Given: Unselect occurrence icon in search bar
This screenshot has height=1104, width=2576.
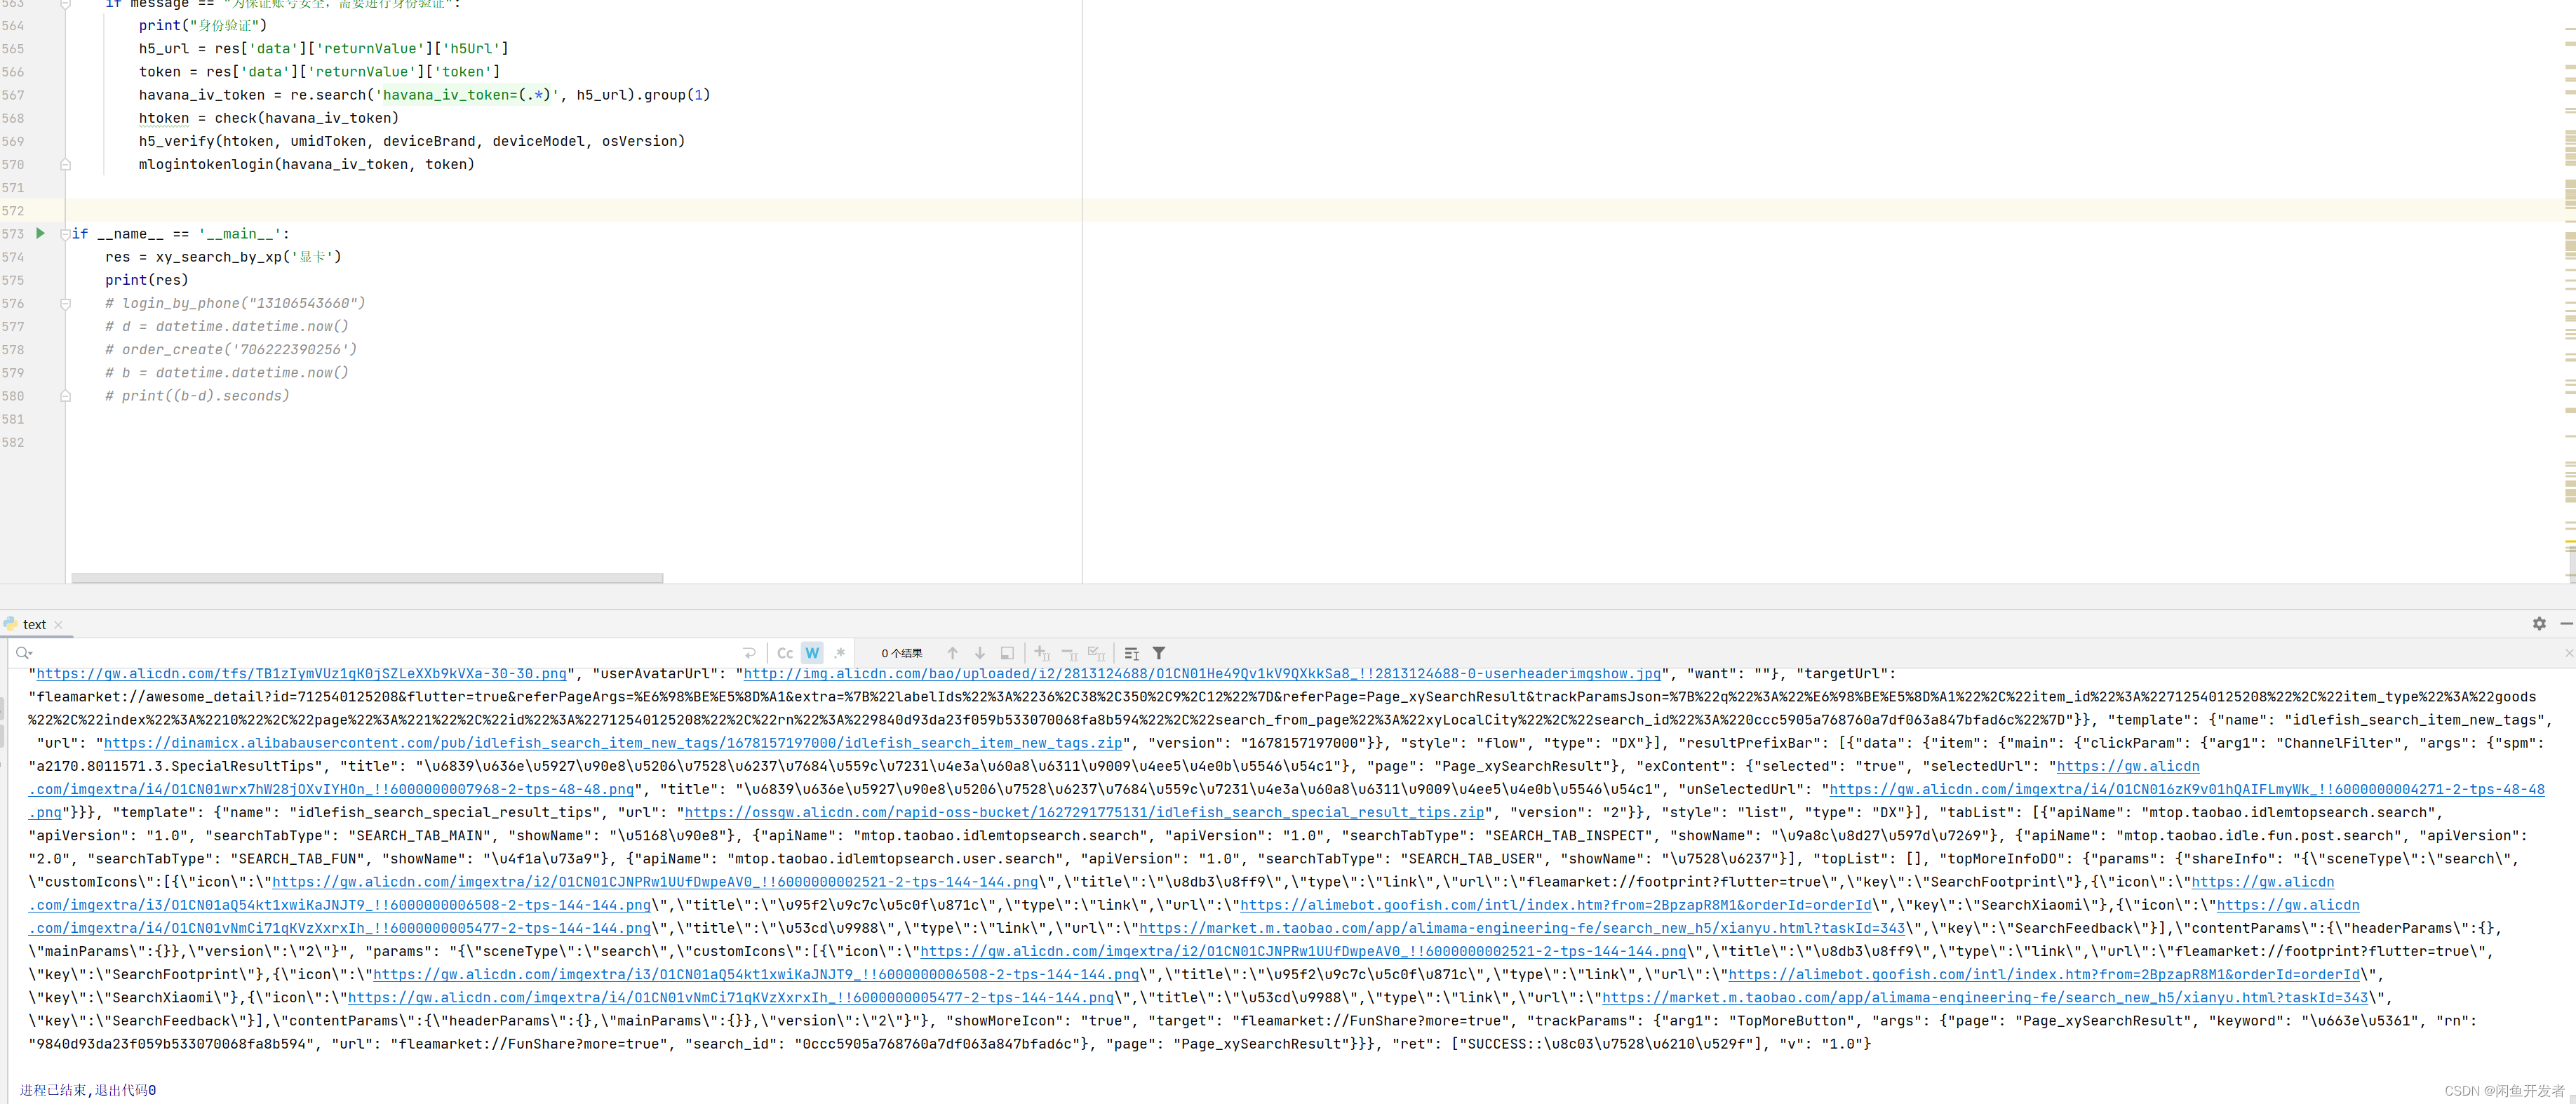Looking at the screenshot, I should 1069,653.
